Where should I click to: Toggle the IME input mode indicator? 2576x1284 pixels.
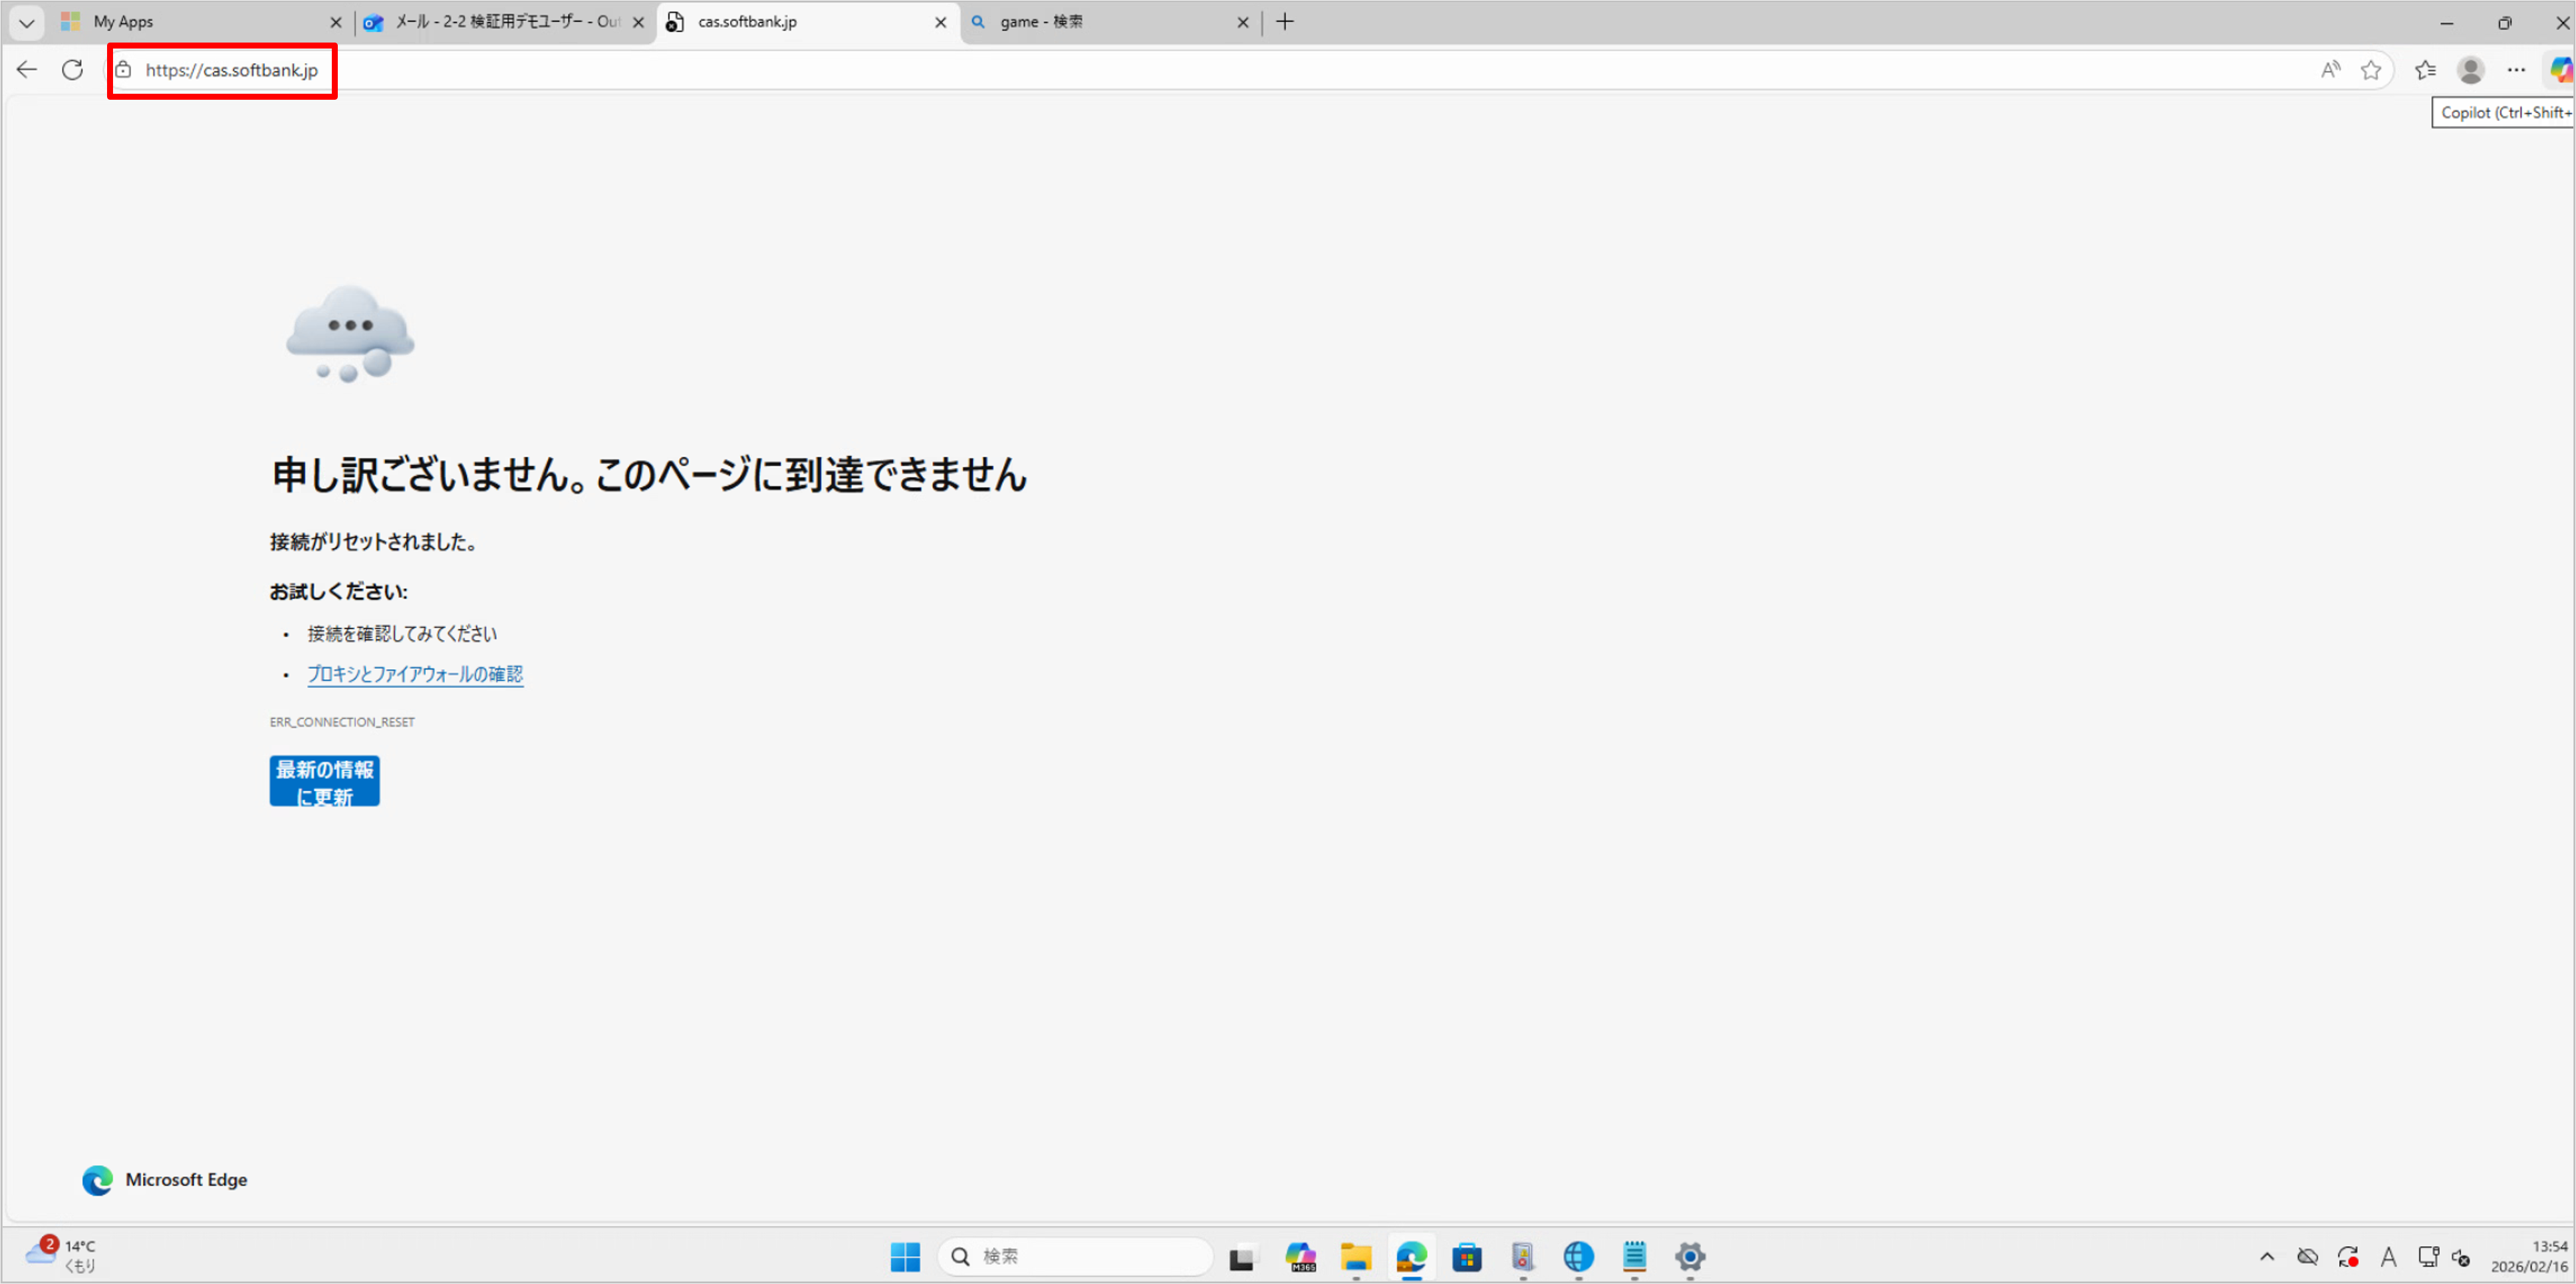pos(2388,1257)
